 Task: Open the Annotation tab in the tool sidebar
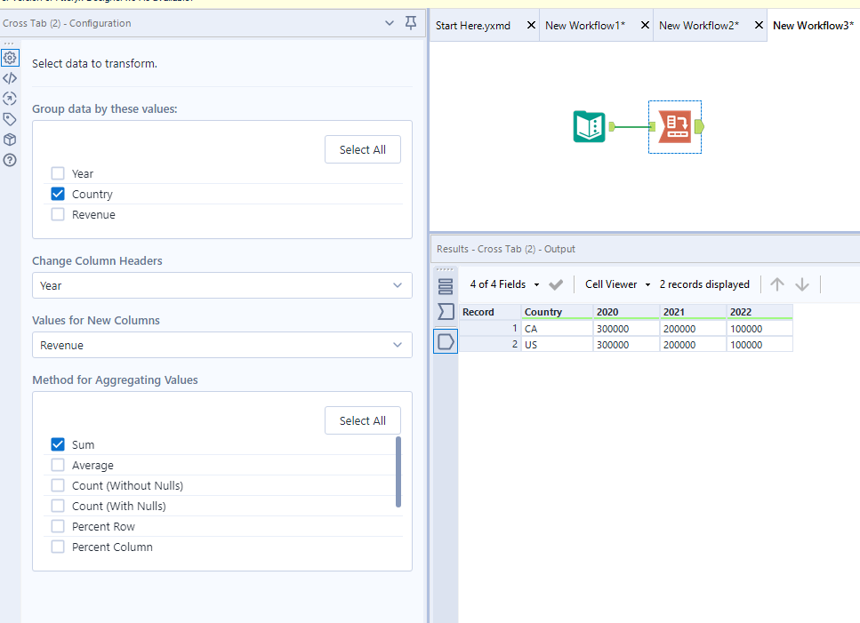(x=9, y=98)
